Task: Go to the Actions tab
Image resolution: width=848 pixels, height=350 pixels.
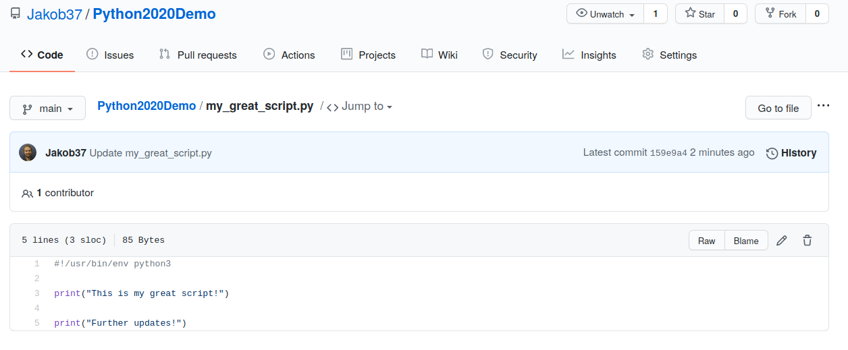Action: point(289,55)
